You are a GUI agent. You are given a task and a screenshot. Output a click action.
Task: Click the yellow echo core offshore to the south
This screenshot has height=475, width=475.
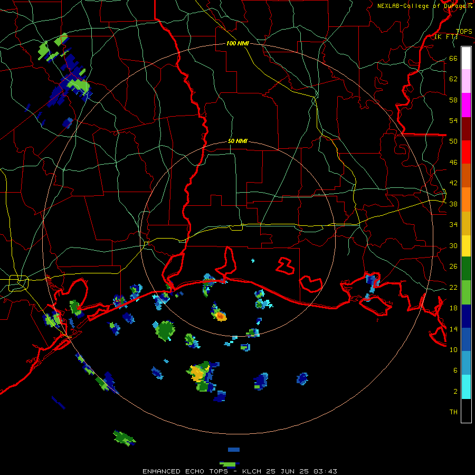click(x=196, y=374)
